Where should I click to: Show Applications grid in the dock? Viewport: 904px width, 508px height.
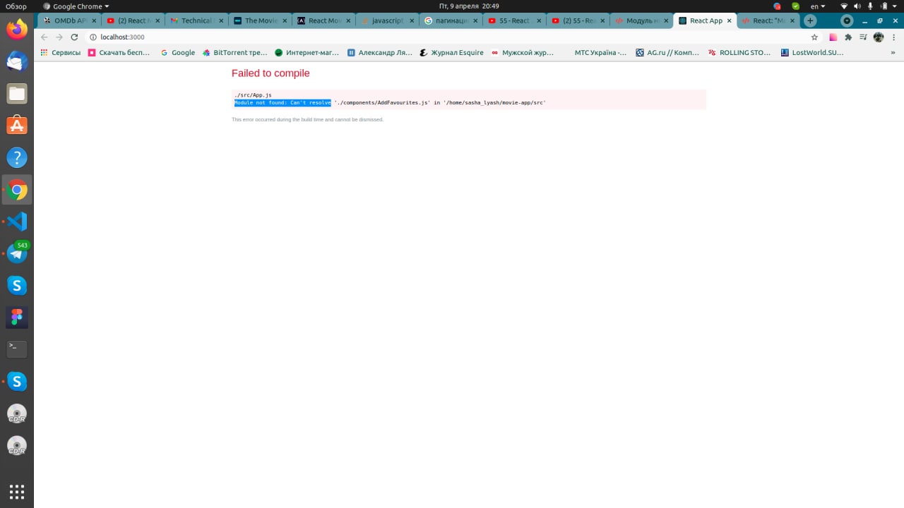pos(17,492)
